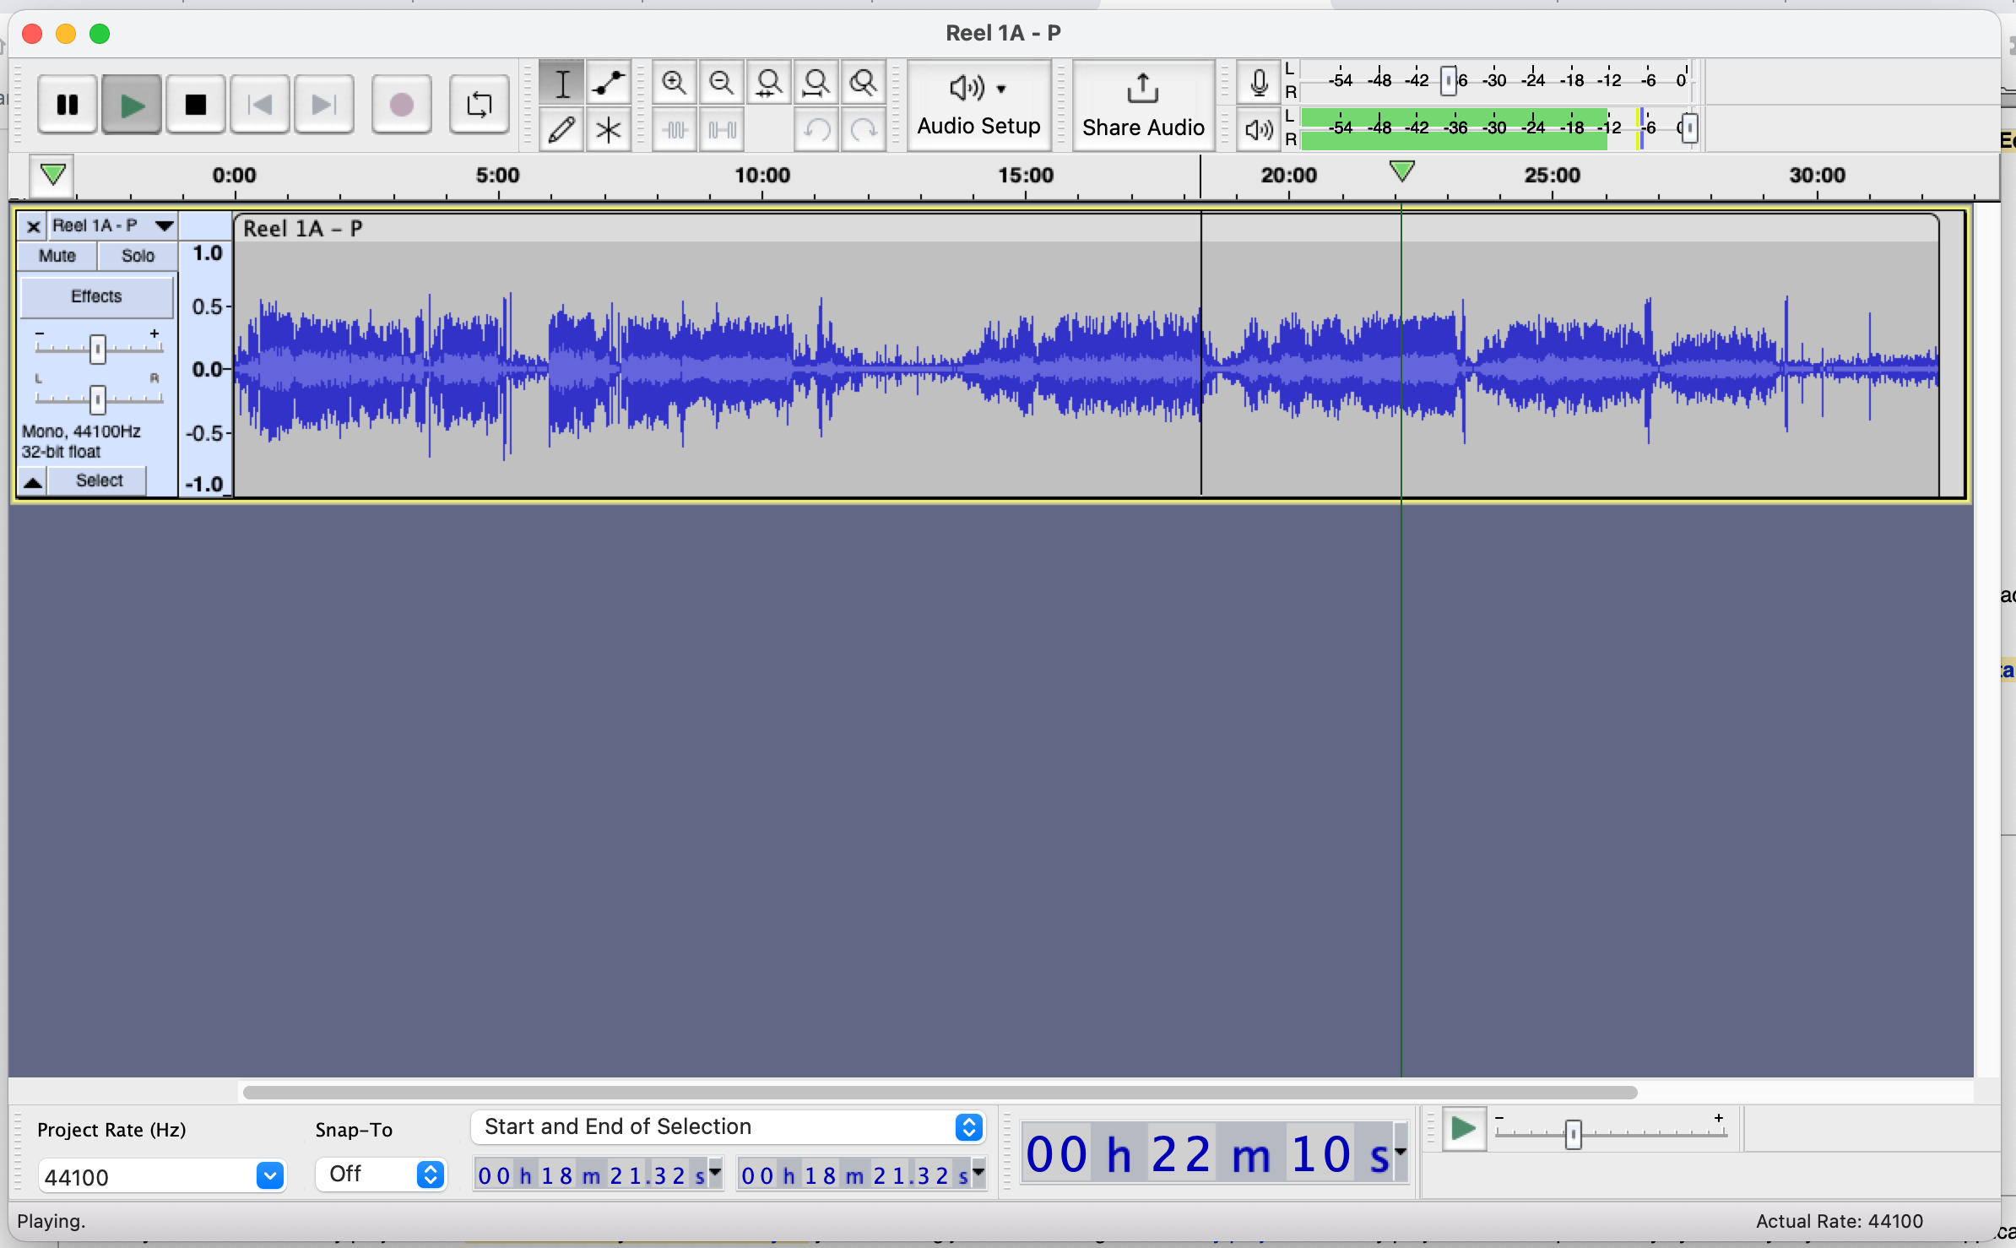Open audio position format dropdown arrow
Screen dimensions: 2016x1248
[x=1401, y=1153]
